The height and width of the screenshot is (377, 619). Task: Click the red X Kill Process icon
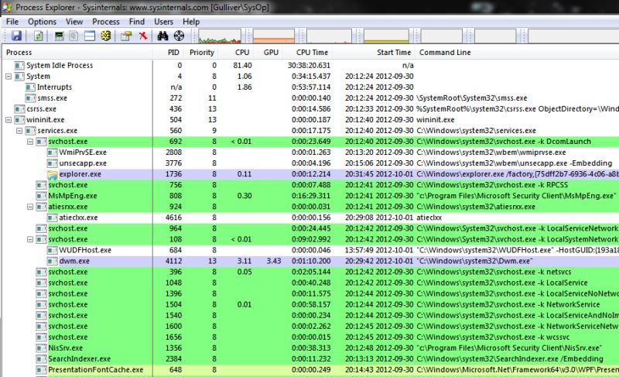click(143, 36)
